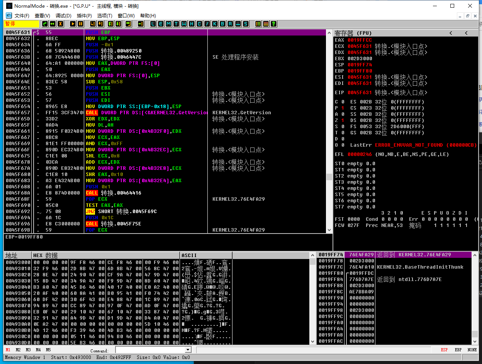Open the Threads window (T icon)
The image size is (482, 364).
(176, 24)
